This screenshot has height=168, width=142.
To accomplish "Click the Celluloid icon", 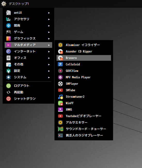I will [60, 64].
